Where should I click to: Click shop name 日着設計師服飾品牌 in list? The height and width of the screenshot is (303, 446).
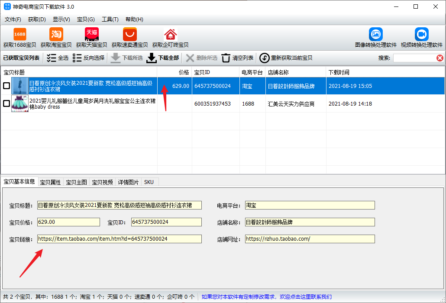click(x=291, y=86)
